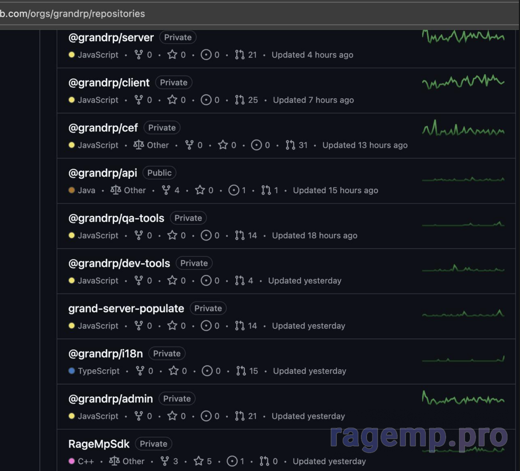Click the "Updated 7 hours ago" text
Image resolution: width=520 pixels, height=471 pixels.
[313, 100]
